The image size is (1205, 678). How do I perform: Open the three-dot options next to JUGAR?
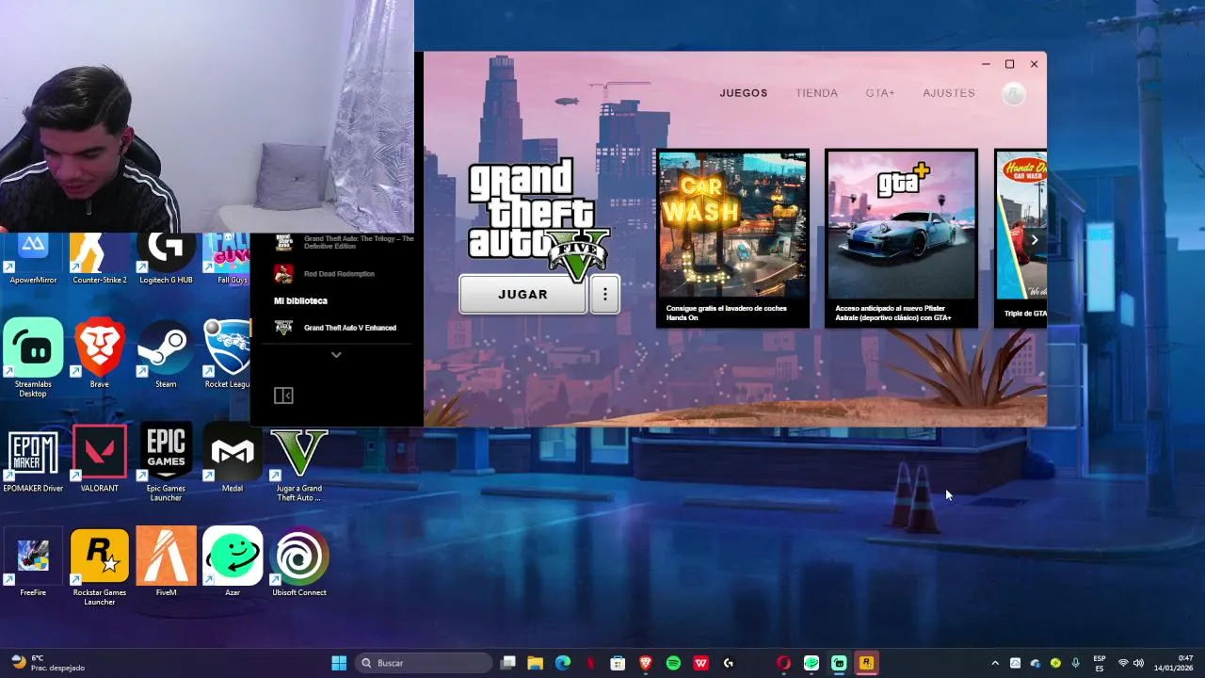tap(605, 295)
